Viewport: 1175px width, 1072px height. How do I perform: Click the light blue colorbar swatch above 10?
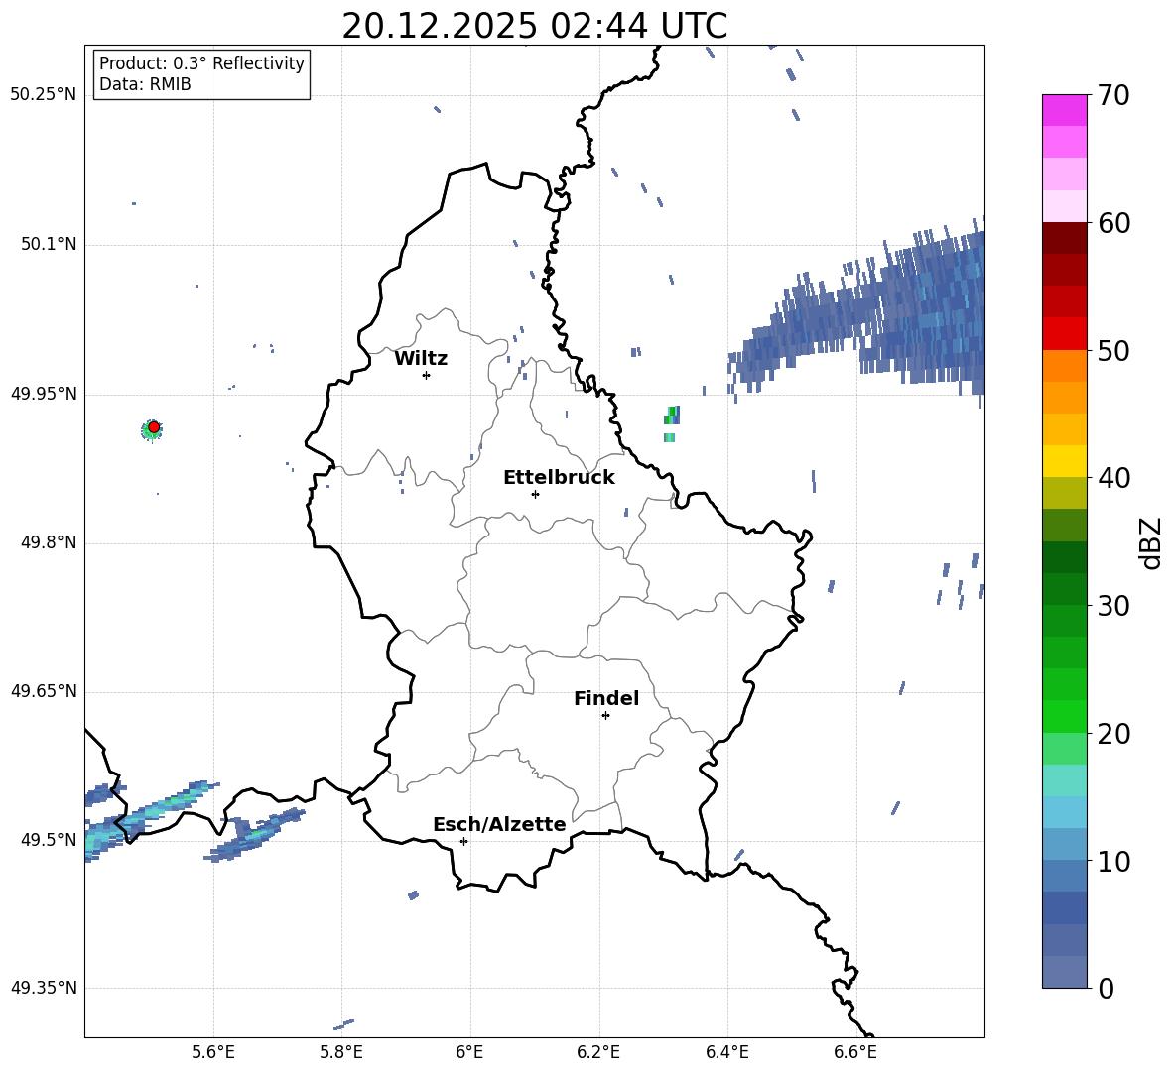[x=1065, y=844]
